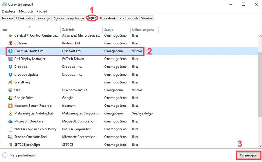Click the Google Drive icon
262x162 pixels.
point(10,98)
